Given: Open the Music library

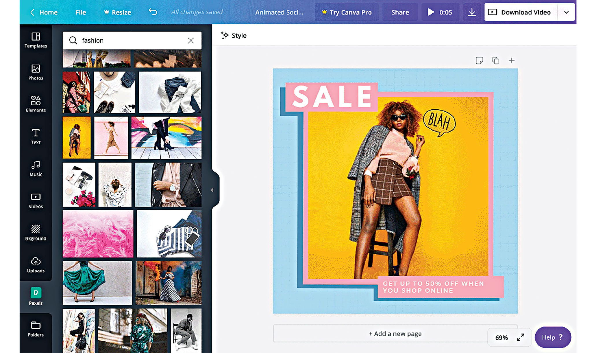Looking at the screenshot, I should 36,168.
